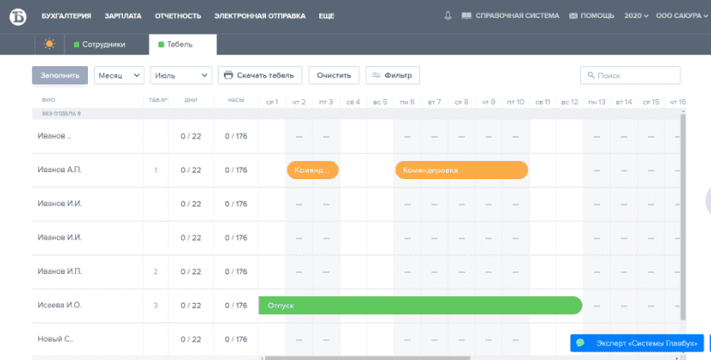The height and width of the screenshot is (360, 711).
Task: Open the 2020 year dropdown
Action: click(x=636, y=16)
